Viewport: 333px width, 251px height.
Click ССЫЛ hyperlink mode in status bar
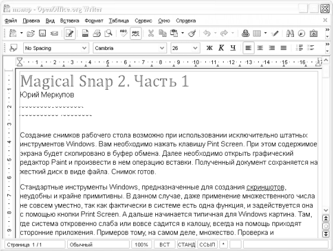click(208, 244)
